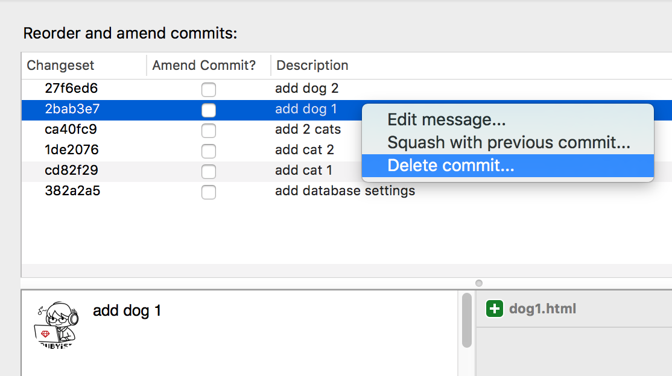Select the 'add dog 2' commit row
The image size is (672, 376).
tap(307, 89)
